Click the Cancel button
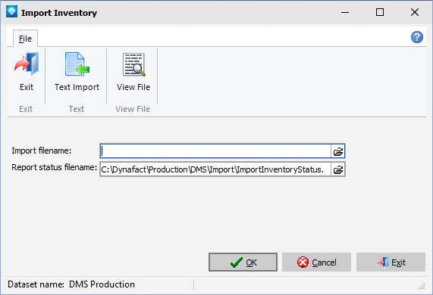 [316, 262]
